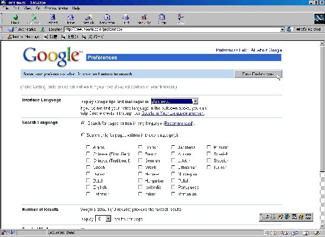Open the interface language dropdown showing Japanese
This screenshot has height=237, width=325.
click(175, 101)
